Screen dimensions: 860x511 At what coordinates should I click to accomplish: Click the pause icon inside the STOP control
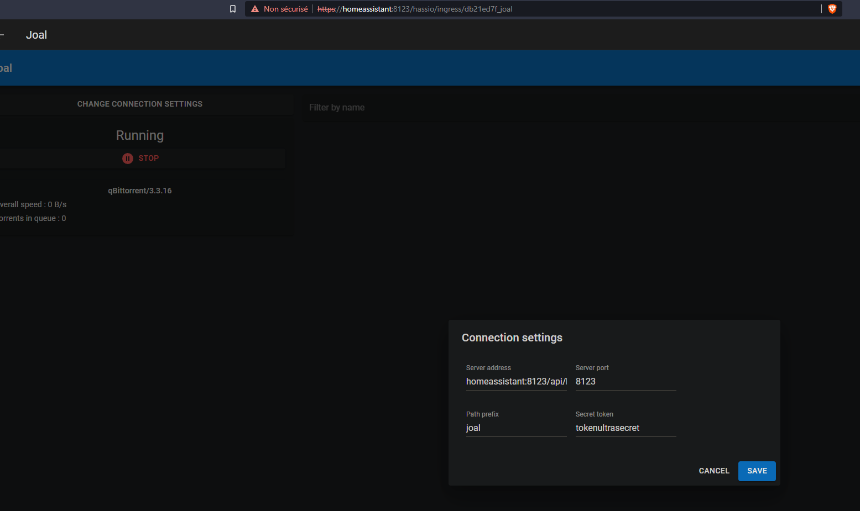[128, 159]
